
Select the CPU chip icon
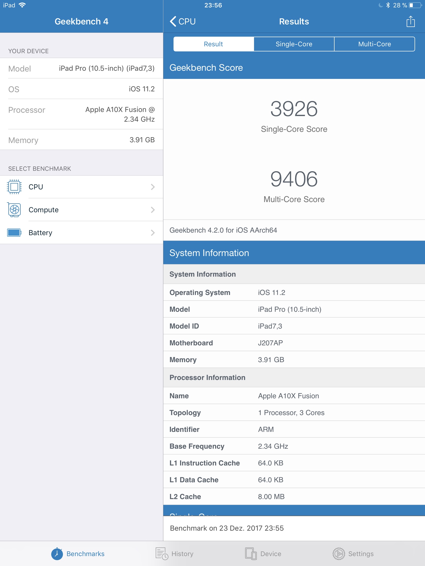pos(14,187)
